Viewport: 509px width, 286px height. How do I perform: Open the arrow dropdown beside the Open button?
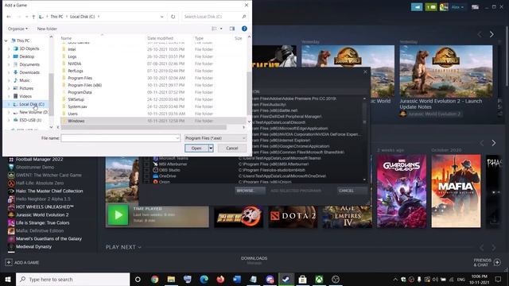[211, 149]
